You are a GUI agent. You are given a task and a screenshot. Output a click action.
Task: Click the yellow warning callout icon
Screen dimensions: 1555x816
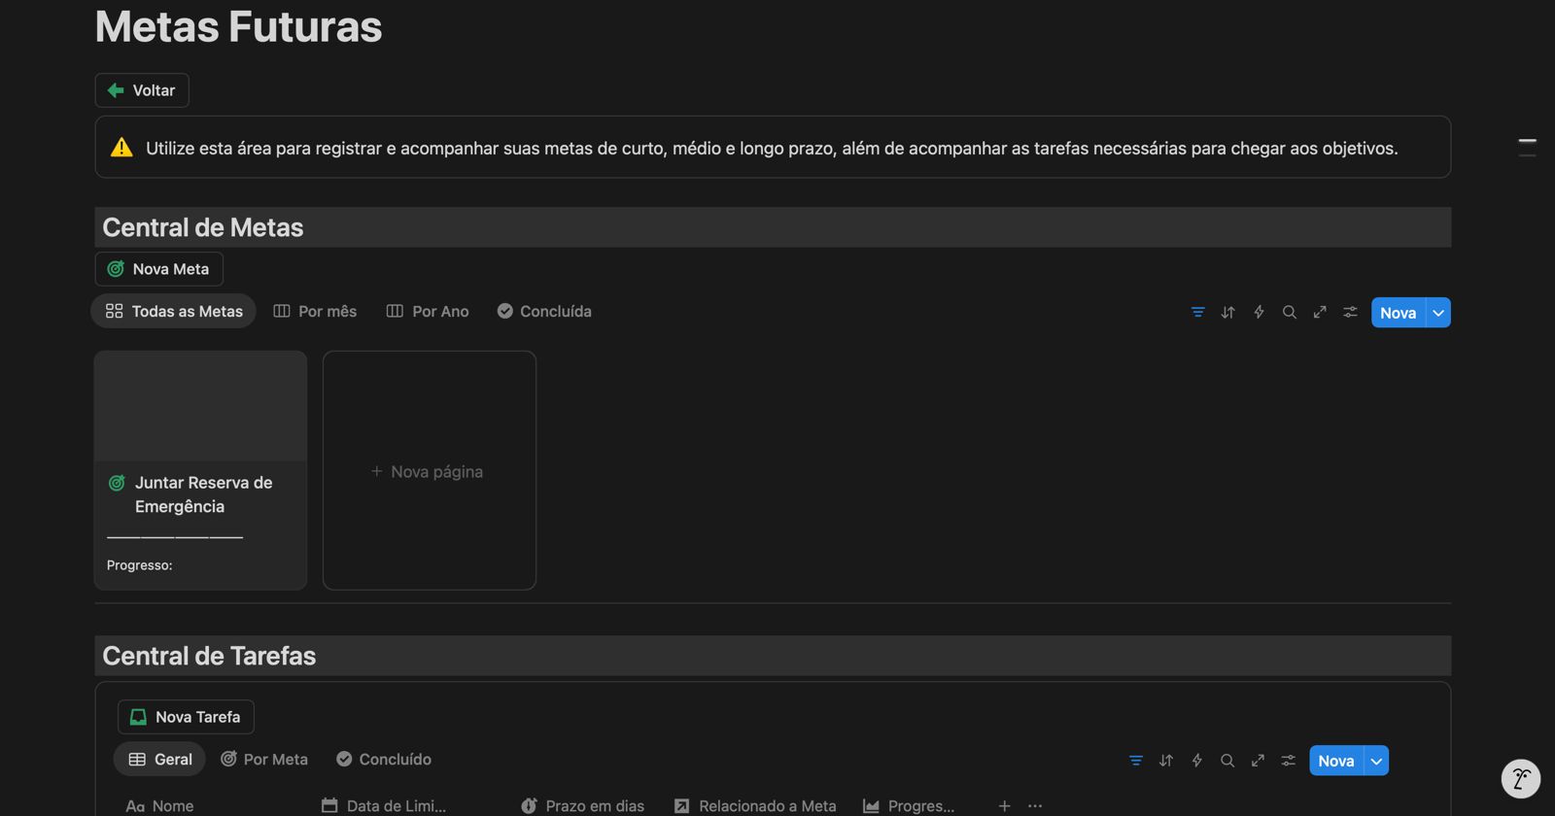[x=121, y=148]
